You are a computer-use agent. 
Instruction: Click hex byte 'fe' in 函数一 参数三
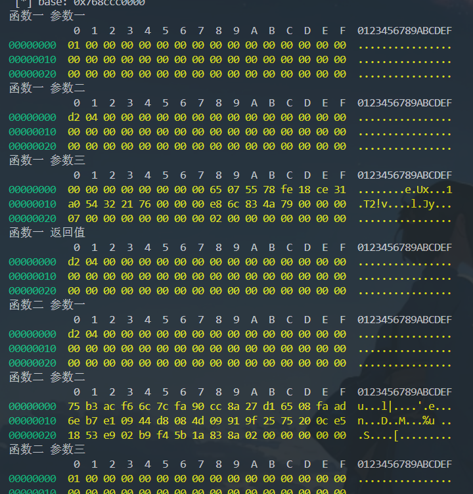287,190
